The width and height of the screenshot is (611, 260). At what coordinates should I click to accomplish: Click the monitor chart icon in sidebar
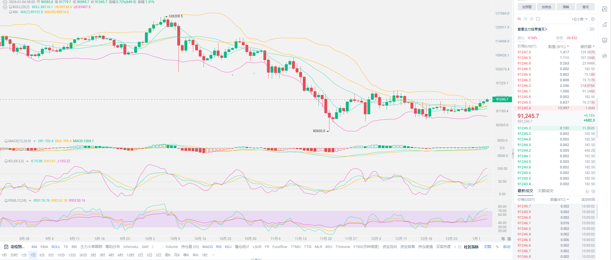pyautogui.click(x=605, y=40)
